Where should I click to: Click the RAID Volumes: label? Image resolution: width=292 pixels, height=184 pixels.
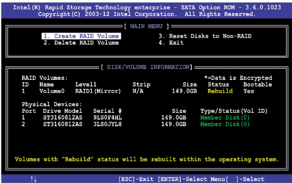coord(44,78)
